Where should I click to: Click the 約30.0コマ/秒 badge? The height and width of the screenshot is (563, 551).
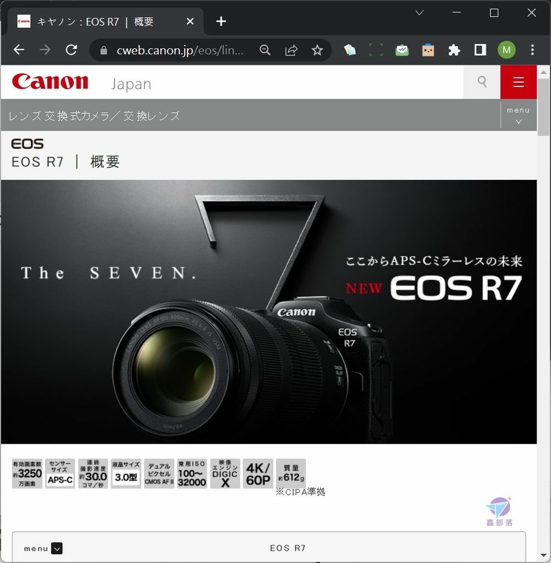click(x=93, y=473)
